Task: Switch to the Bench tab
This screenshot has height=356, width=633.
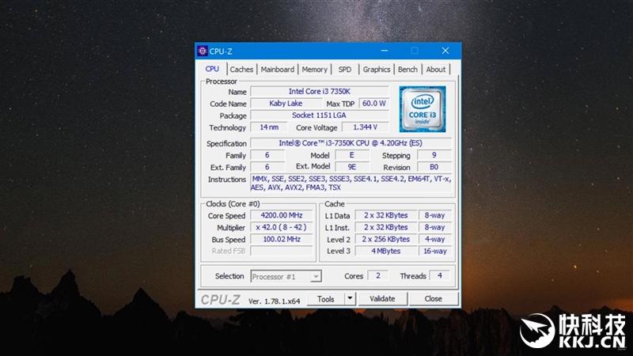Action: pos(407,70)
